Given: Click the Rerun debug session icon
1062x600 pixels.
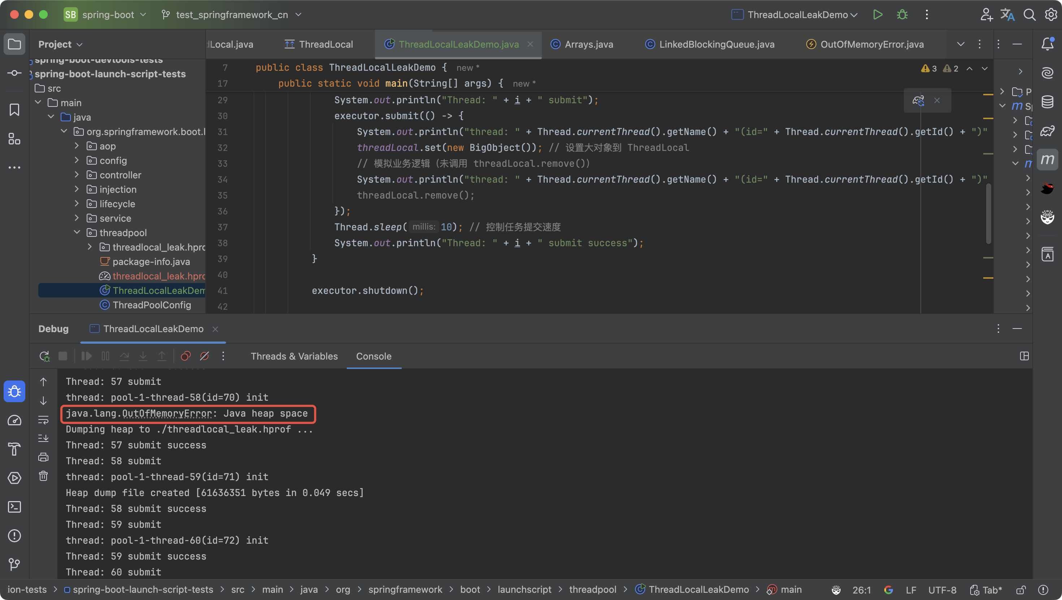Looking at the screenshot, I should [44, 356].
